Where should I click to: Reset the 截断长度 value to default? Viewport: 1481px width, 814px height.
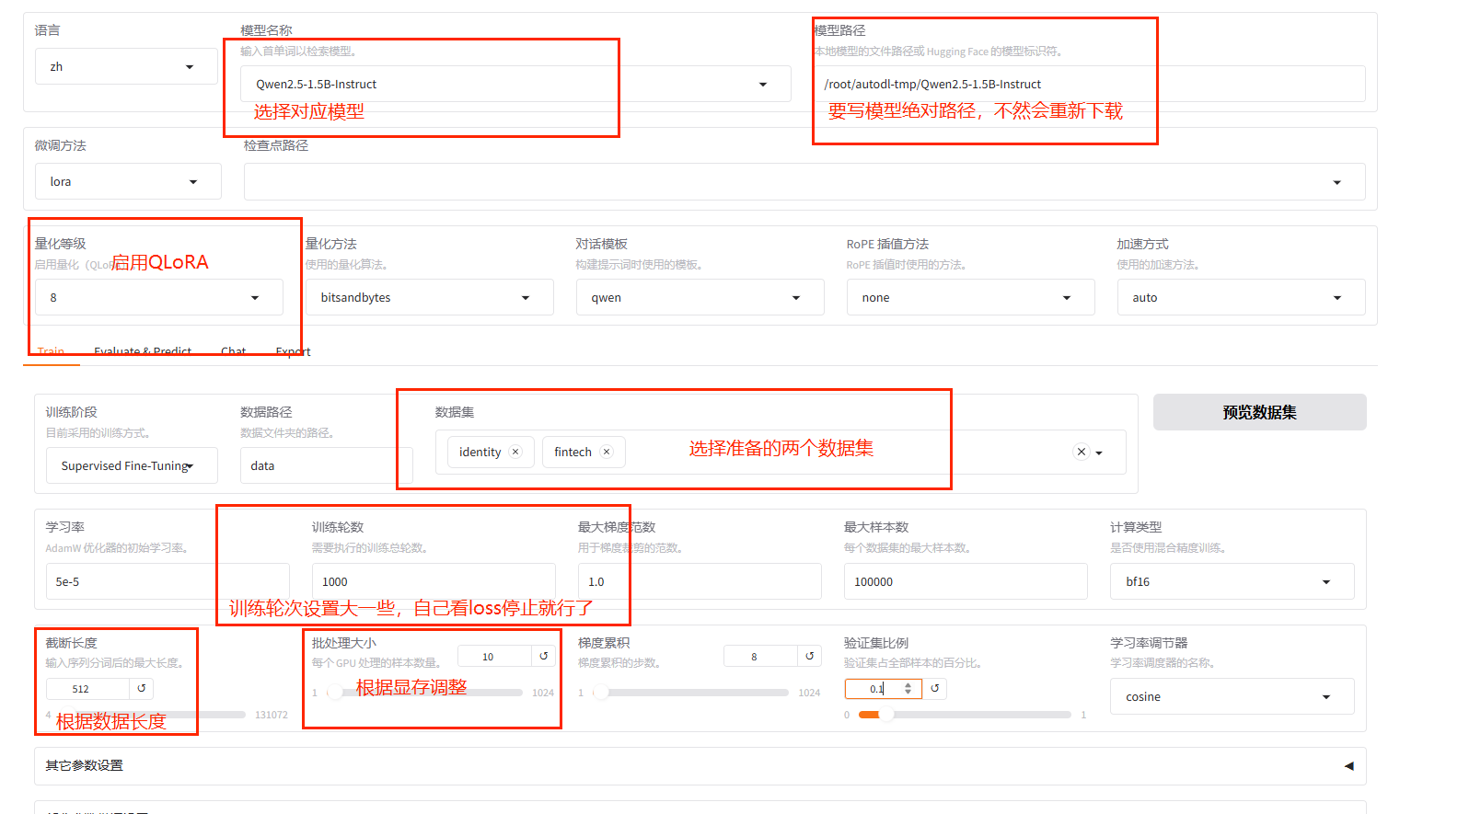(x=142, y=688)
